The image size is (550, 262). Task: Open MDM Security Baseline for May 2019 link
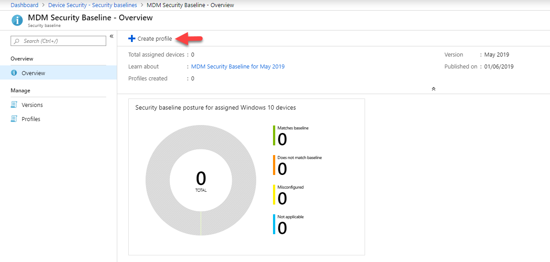pos(238,67)
